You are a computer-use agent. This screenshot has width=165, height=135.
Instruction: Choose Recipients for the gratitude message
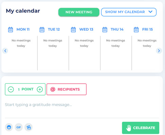pyautogui.click(x=67, y=89)
